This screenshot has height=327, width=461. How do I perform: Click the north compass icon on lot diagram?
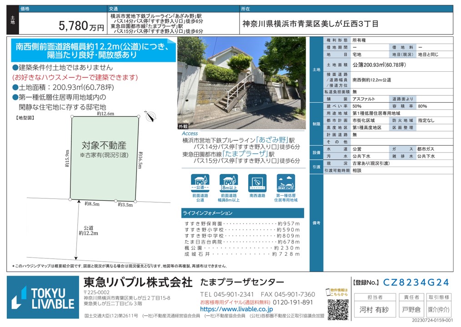click(x=150, y=117)
